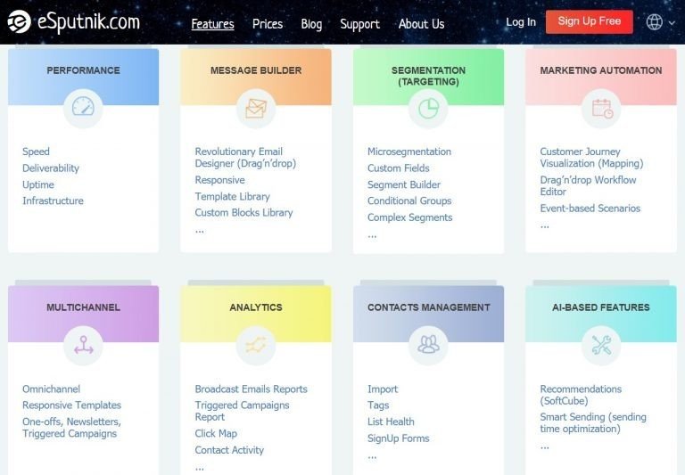Open the Deliverability link
This screenshot has height=475, width=685.
point(51,168)
